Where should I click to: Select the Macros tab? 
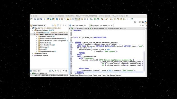click(118, 75)
